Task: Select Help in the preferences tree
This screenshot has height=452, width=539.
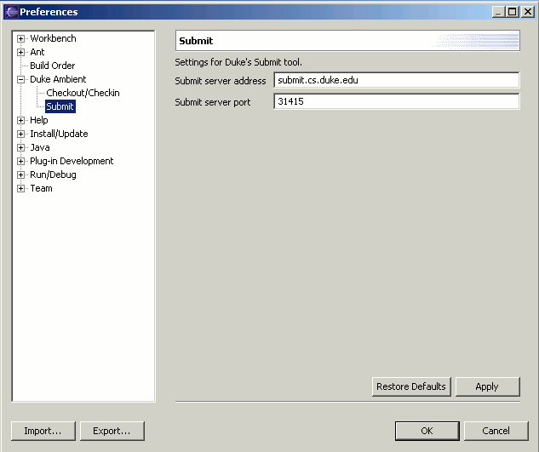Action: tap(39, 120)
